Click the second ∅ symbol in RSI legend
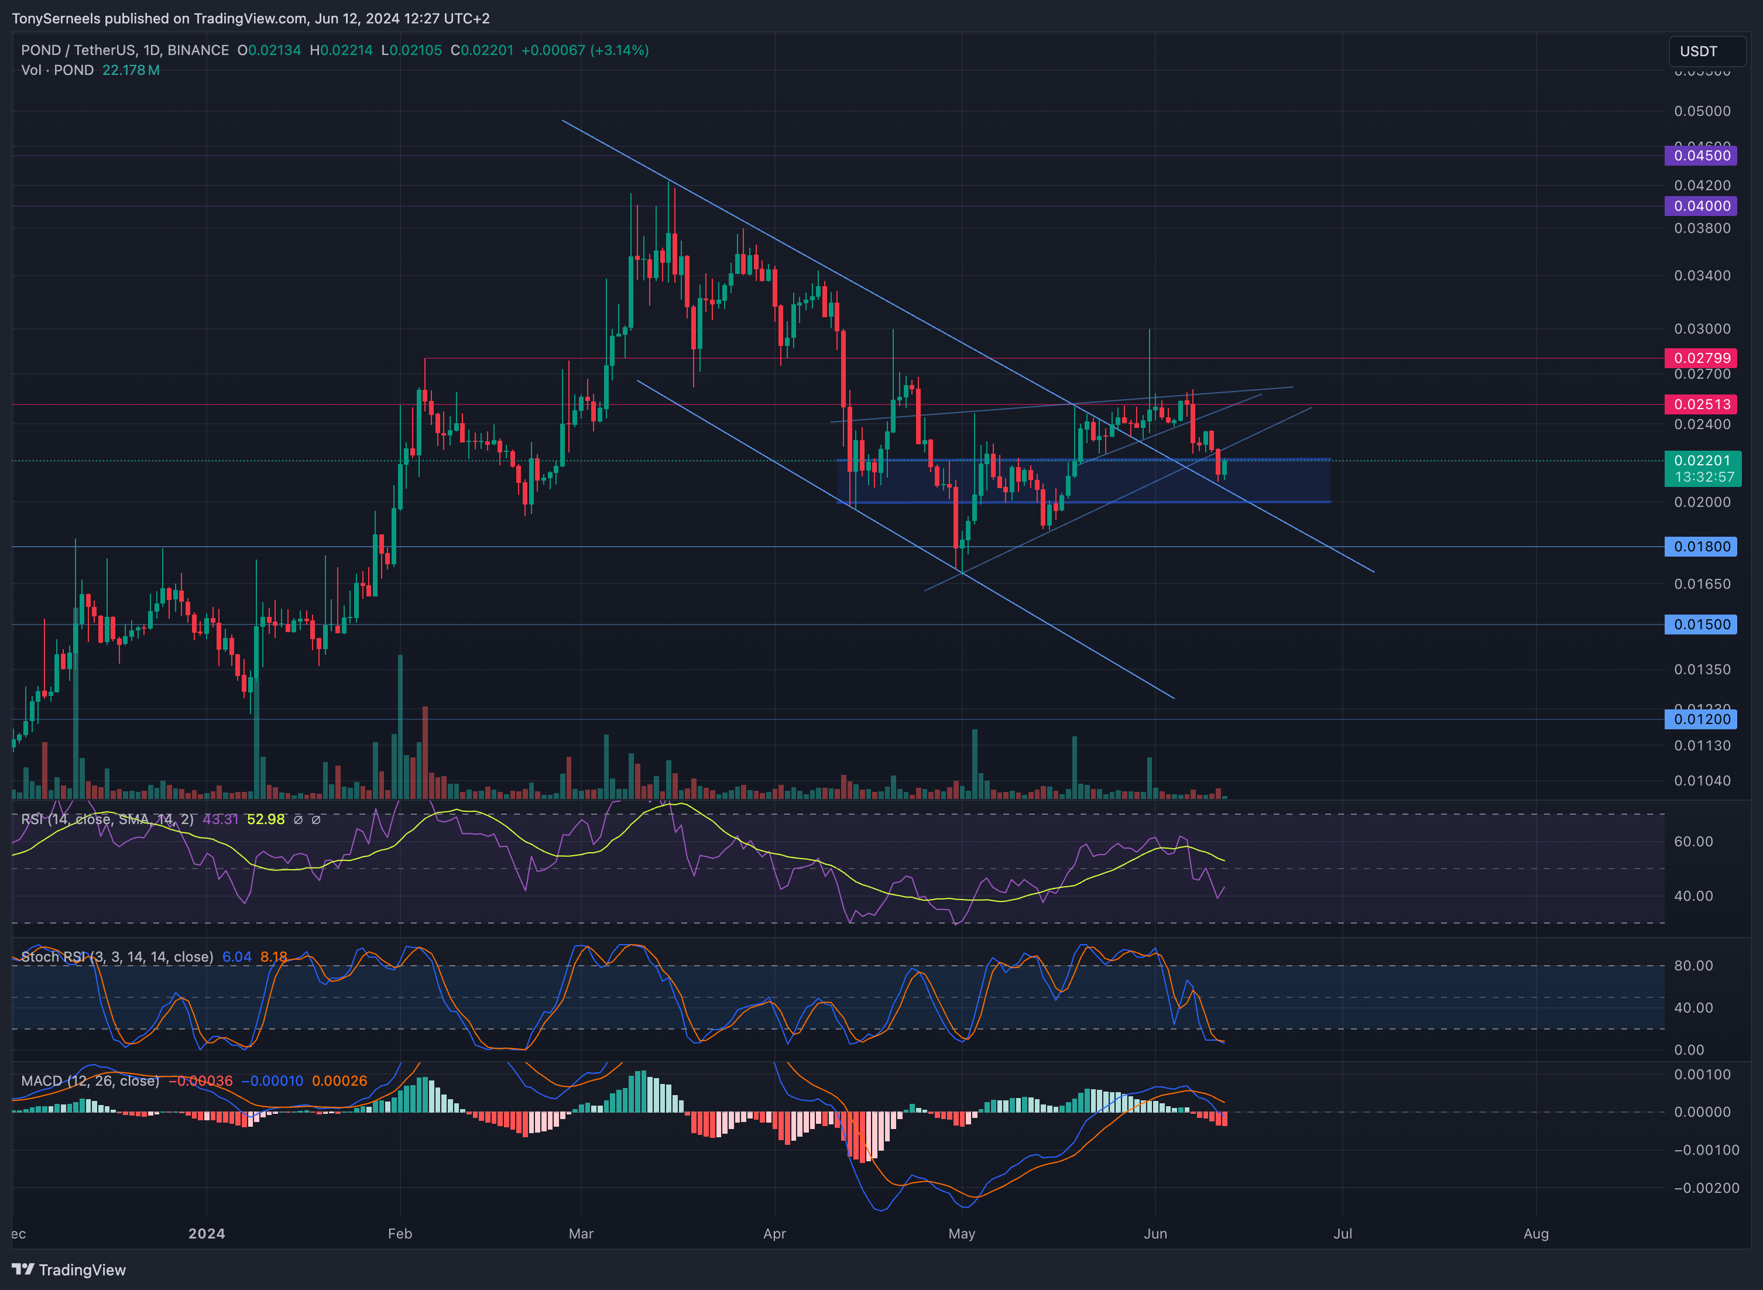Viewport: 1763px width, 1290px height. tap(315, 820)
